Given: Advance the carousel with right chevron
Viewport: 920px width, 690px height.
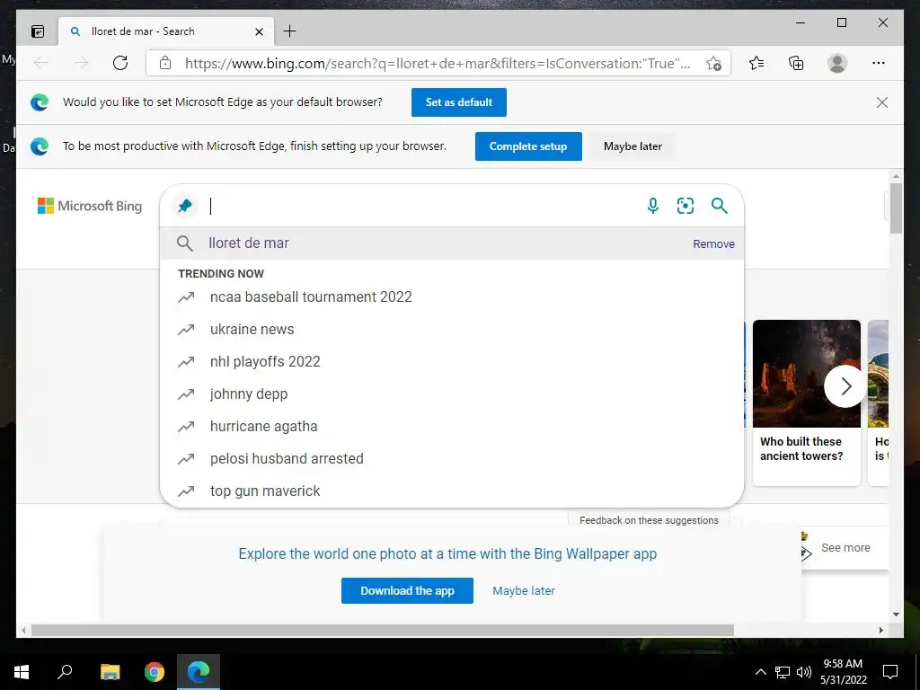Looking at the screenshot, I should coord(845,386).
